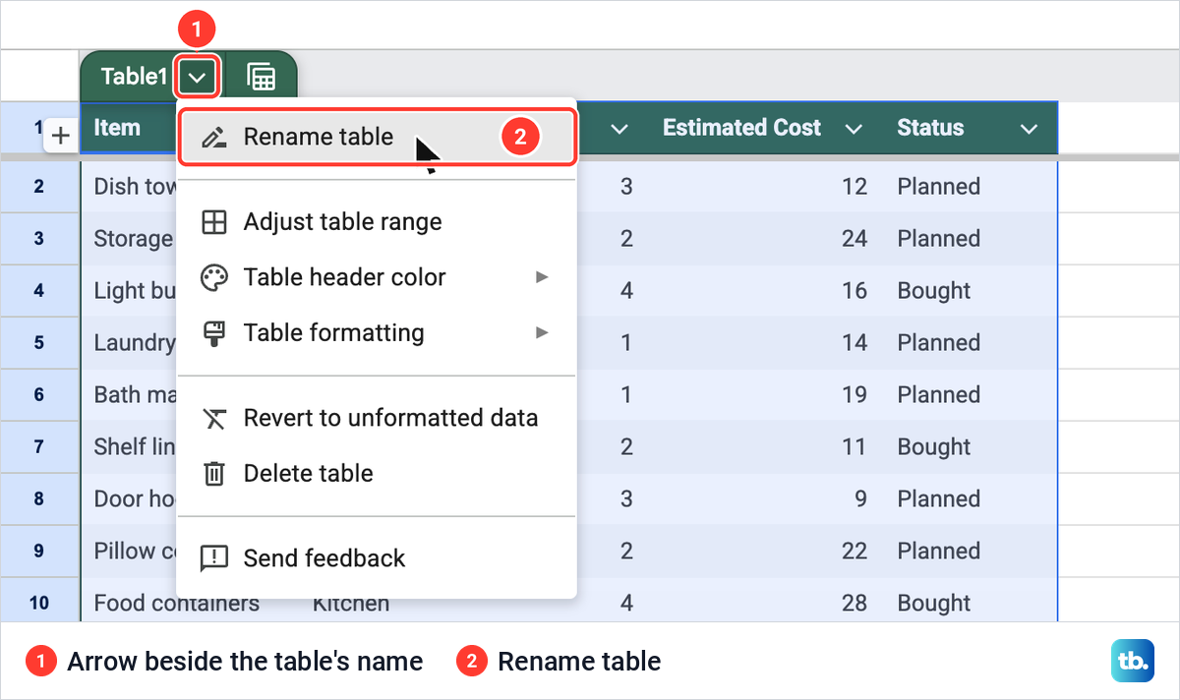Click the clear-format icon beside Revert
Viewport: 1180px width, 700px height.
click(x=213, y=419)
